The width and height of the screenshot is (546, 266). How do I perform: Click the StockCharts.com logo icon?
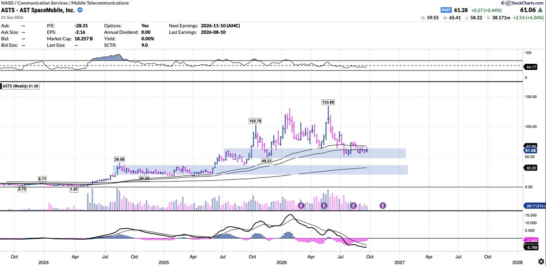pos(503,3)
